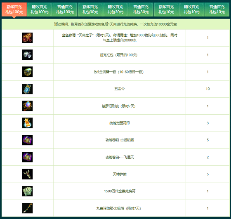Click the 功能卷轴-一飞通天 item name

tap(120, 157)
